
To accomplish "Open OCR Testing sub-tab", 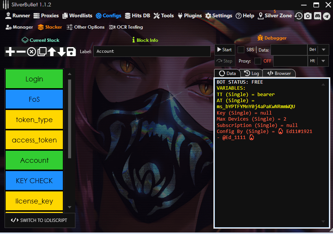I will (126, 27).
